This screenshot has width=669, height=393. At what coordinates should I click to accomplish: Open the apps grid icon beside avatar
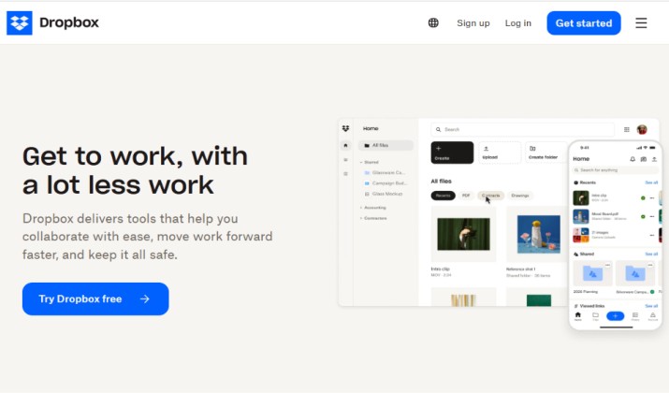pos(626,129)
